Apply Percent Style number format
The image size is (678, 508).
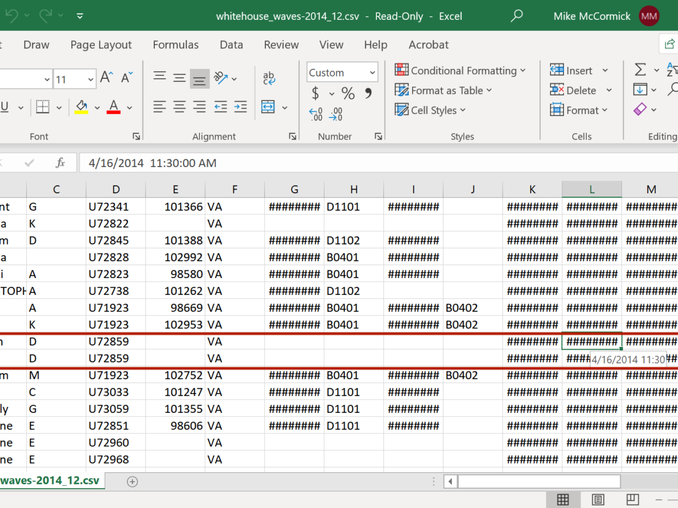point(348,93)
